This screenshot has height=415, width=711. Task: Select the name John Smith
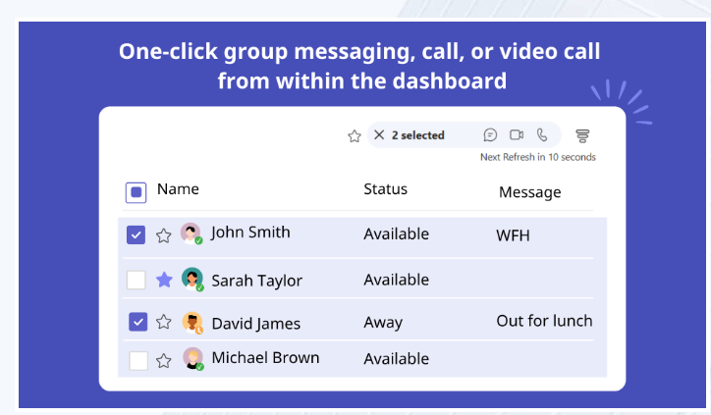tap(250, 233)
